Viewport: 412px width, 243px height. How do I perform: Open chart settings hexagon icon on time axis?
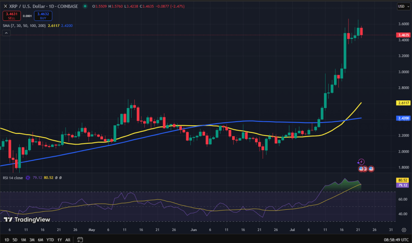[404, 230]
